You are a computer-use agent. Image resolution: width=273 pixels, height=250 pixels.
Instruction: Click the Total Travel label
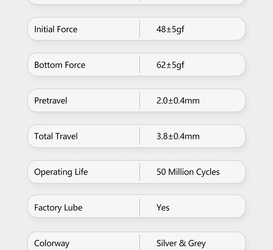(56, 136)
